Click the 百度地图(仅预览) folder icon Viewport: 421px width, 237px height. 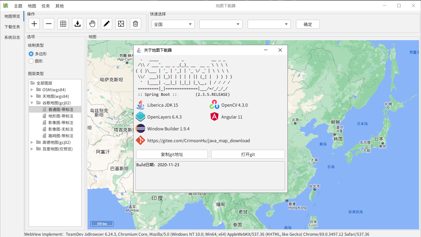coord(38,149)
